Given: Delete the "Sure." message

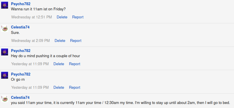Looking at the screenshot, I should click(60, 41).
